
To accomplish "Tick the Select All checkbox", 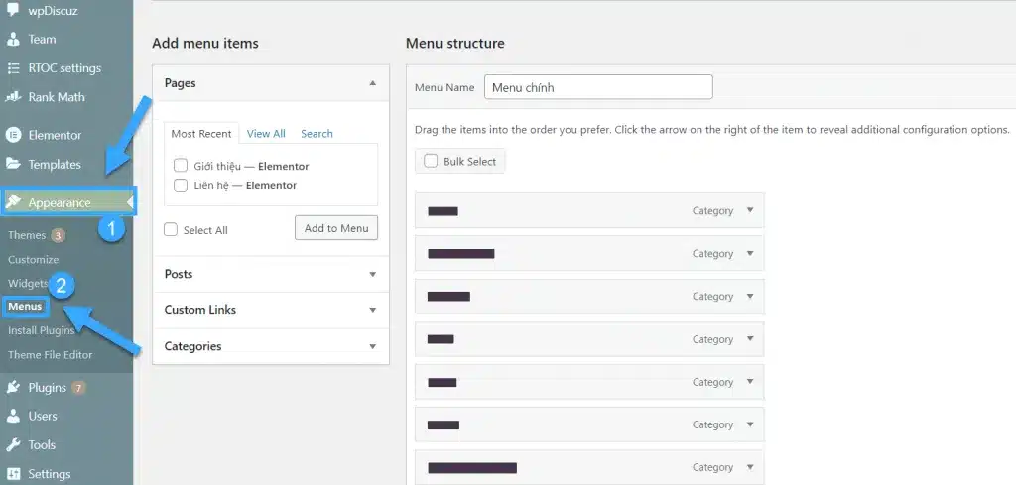I will 171,230.
